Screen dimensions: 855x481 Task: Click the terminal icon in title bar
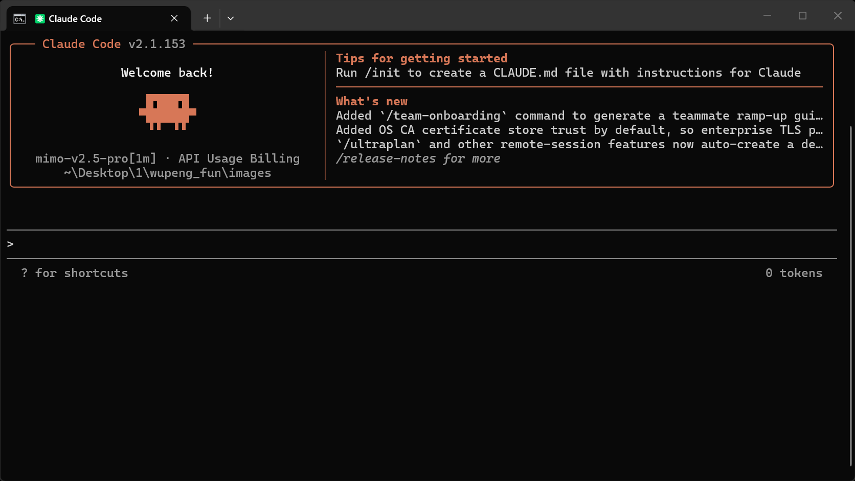pyautogui.click(x=19, y=19)
